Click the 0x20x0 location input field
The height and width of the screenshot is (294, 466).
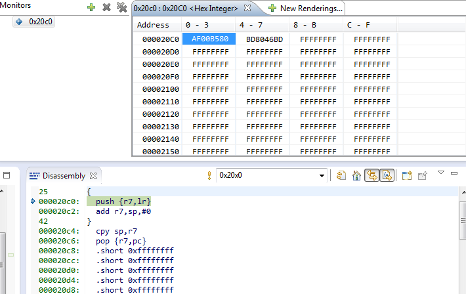tap(267, 175)
